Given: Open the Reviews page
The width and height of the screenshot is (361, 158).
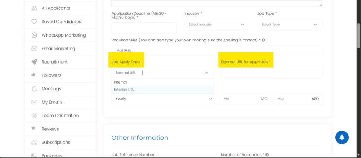Looking at the screenshot, I should [60, 129].
